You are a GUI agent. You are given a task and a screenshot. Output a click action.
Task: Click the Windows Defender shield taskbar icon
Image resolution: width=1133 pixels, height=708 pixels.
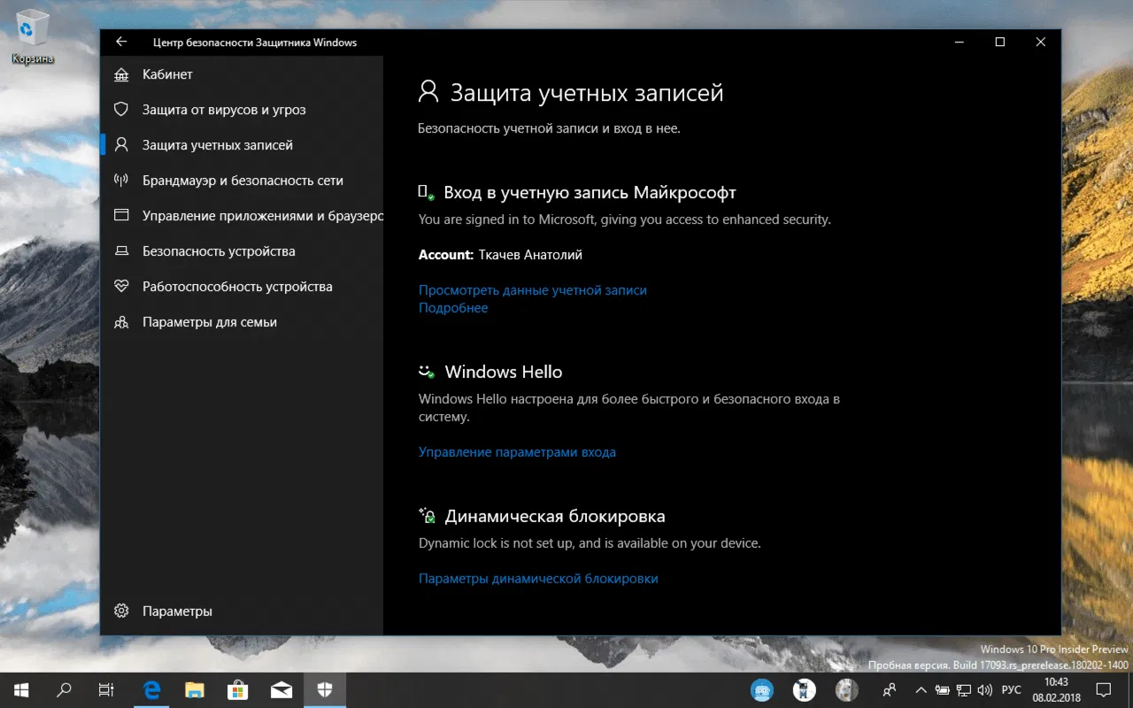[x=324, y=689]
